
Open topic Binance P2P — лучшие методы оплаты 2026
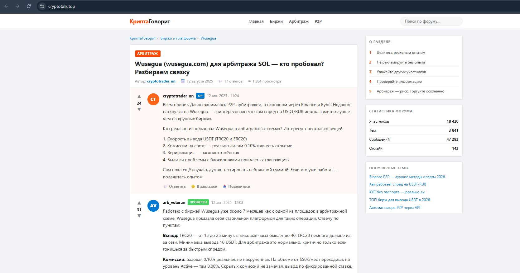pyautogui.click(x=407, y=177)
